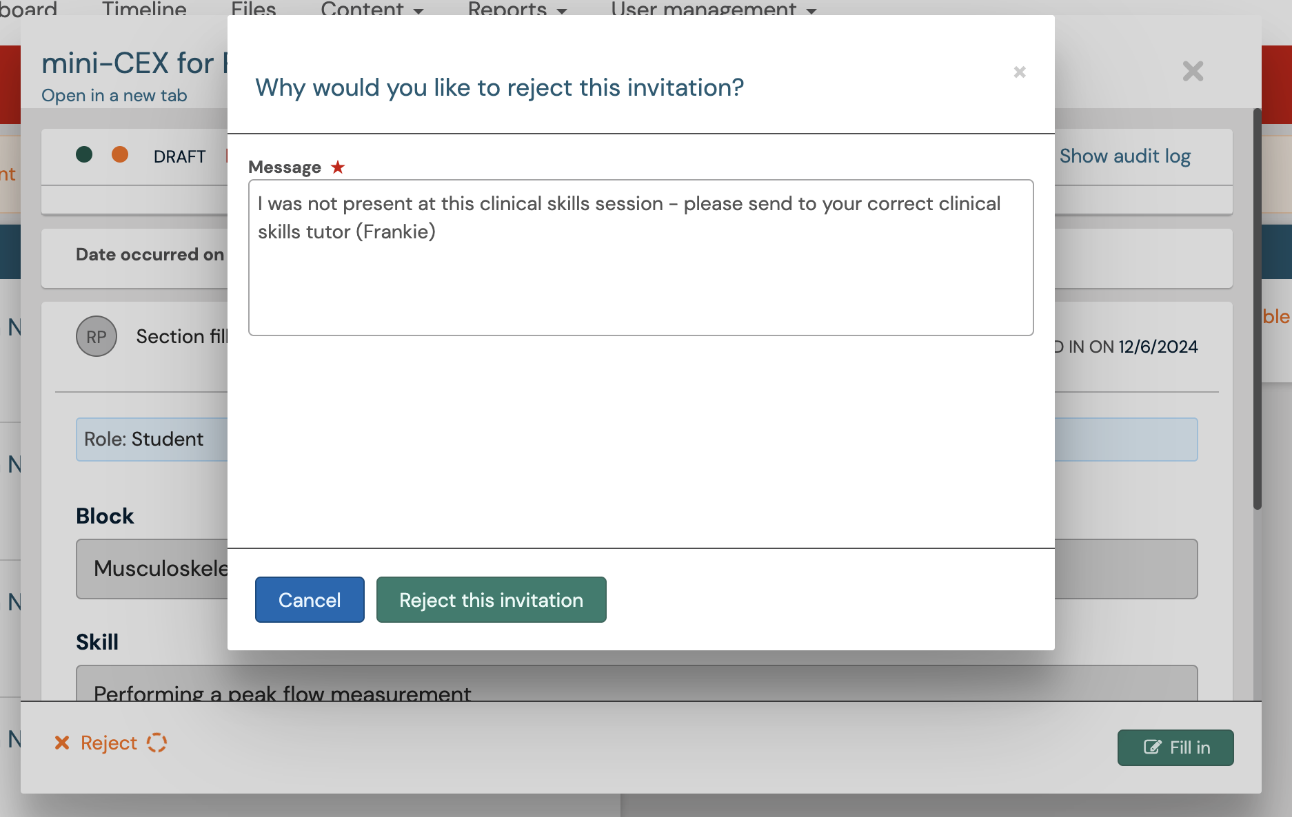Switch to the Timeline tab
Image resolution: width=1292 pixels, height=817 pixels.
tap(144, 9)
